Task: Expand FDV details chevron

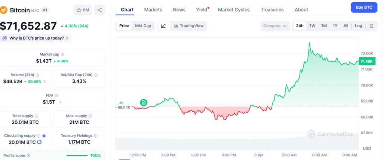Action: (60, 102)
